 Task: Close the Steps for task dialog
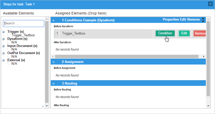coord(210,4)
